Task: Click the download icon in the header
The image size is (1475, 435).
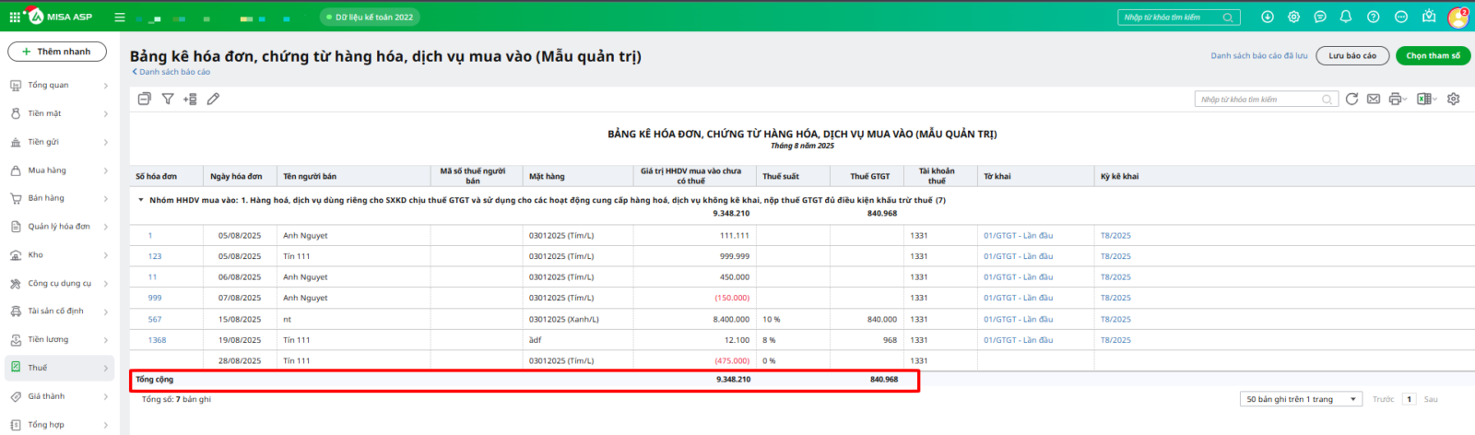Action: 1268,17
